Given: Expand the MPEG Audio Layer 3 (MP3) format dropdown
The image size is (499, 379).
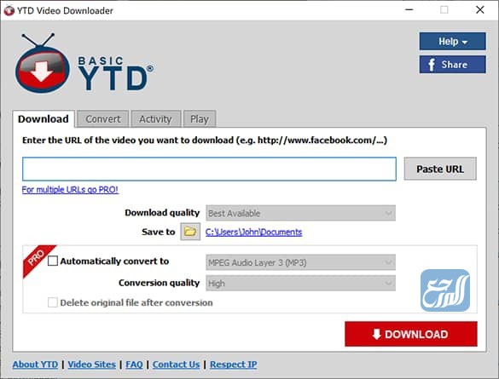Looking at the screenshot, I should [300, 262].
